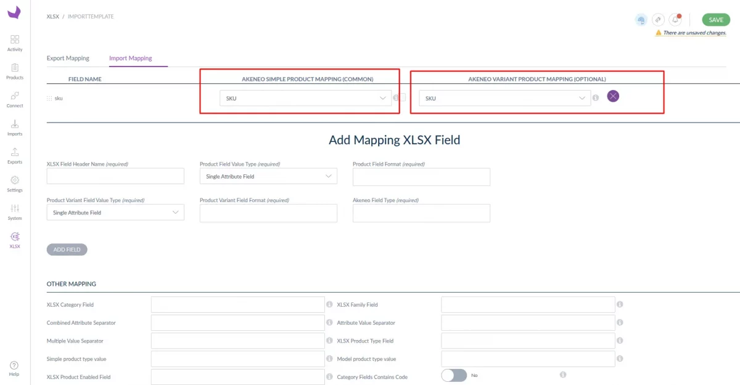740x385 pixels.
Task: Click into the Combined Attribute Separator input
Action: coord(238,322)
